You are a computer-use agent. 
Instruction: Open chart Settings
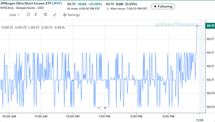point(71,15)
